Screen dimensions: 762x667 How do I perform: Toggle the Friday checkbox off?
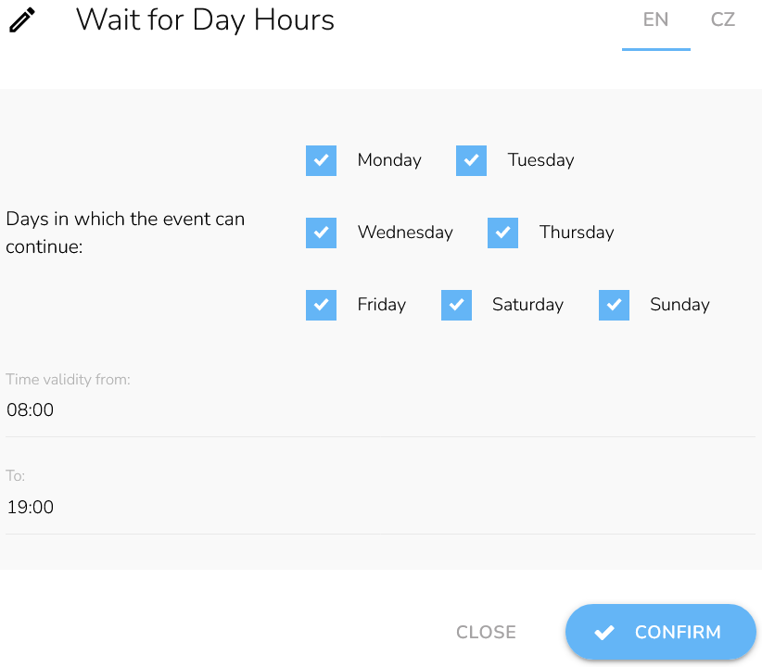click(x=321, y=305)
